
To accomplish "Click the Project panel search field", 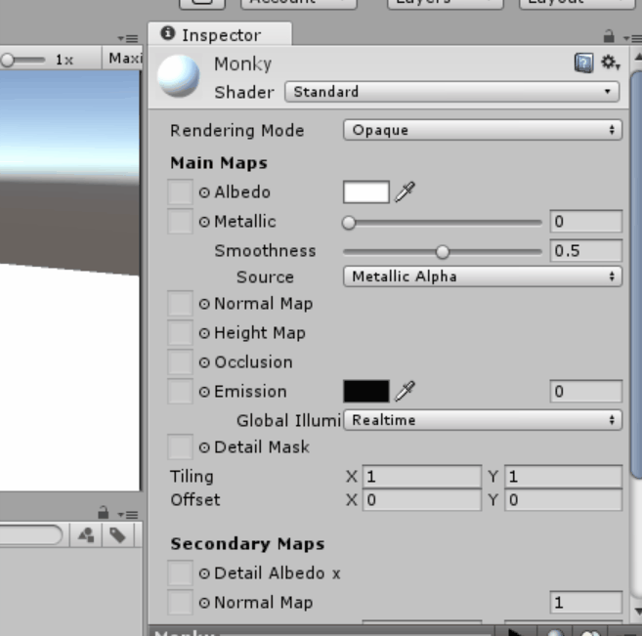I will [30, 535].
